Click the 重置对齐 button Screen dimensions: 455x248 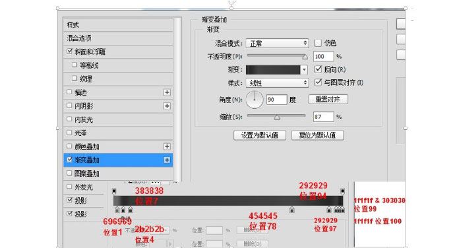[x=328, y=100]
